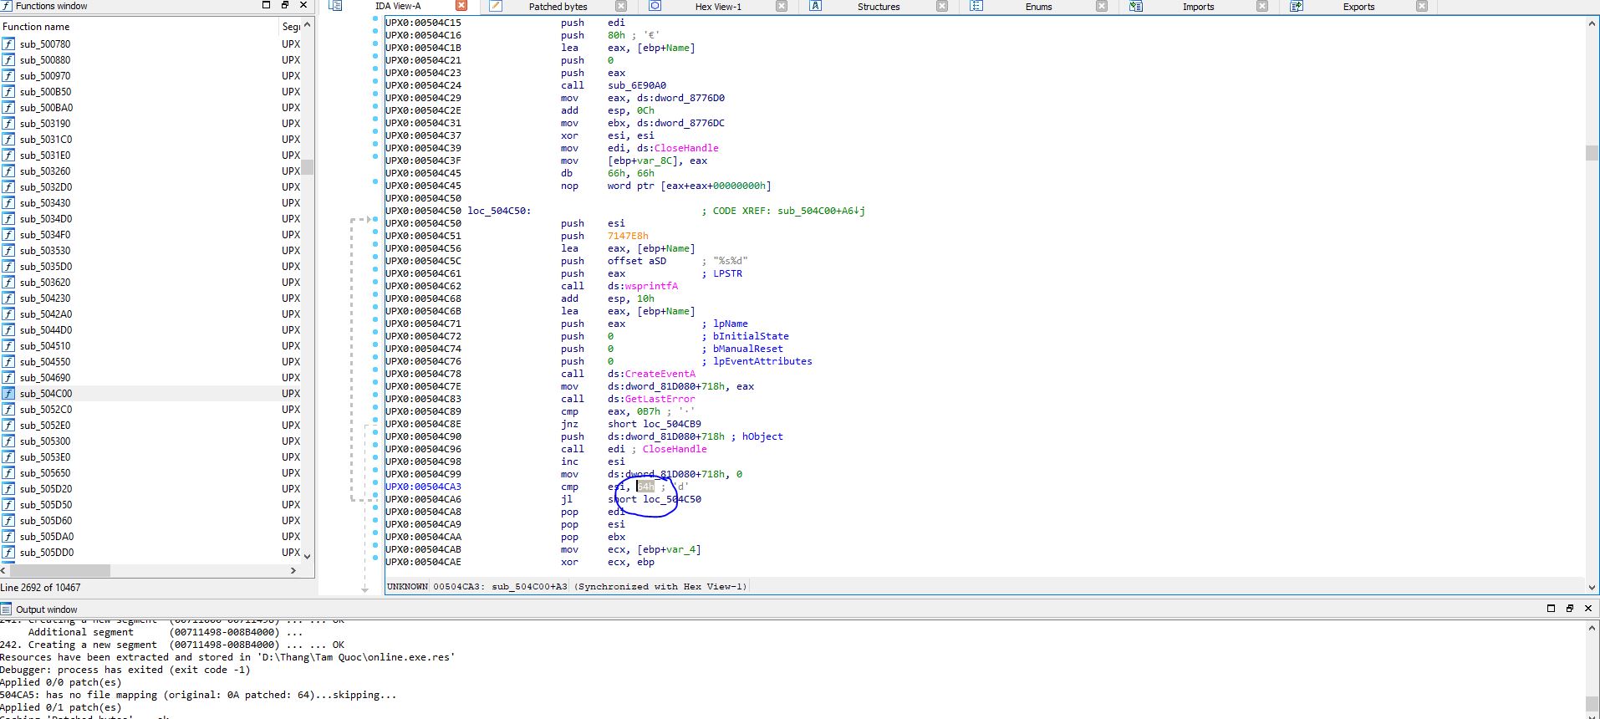Click the sub_6E90A0 call operand

637,85
